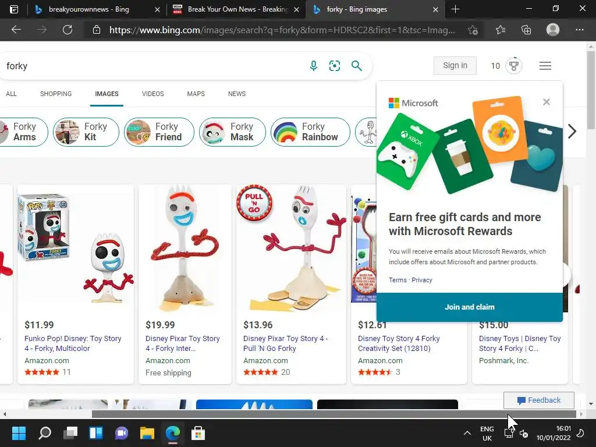Click the Pull 'N Go Forky image
This screenshot has width=596, height=447.
tap(291, 247)
